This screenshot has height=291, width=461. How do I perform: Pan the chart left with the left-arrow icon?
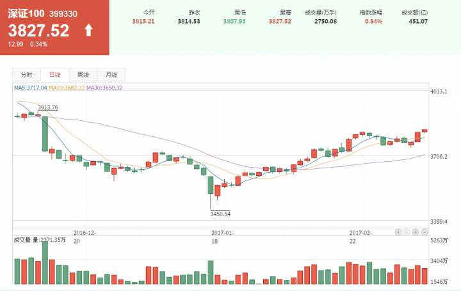[398, 232]
